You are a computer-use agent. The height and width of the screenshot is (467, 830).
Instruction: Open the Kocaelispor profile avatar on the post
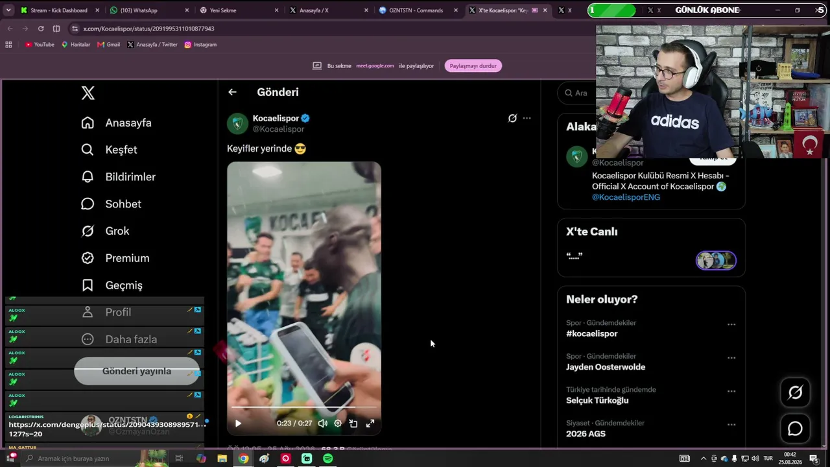pyautogui.click(x=237, y=123)
